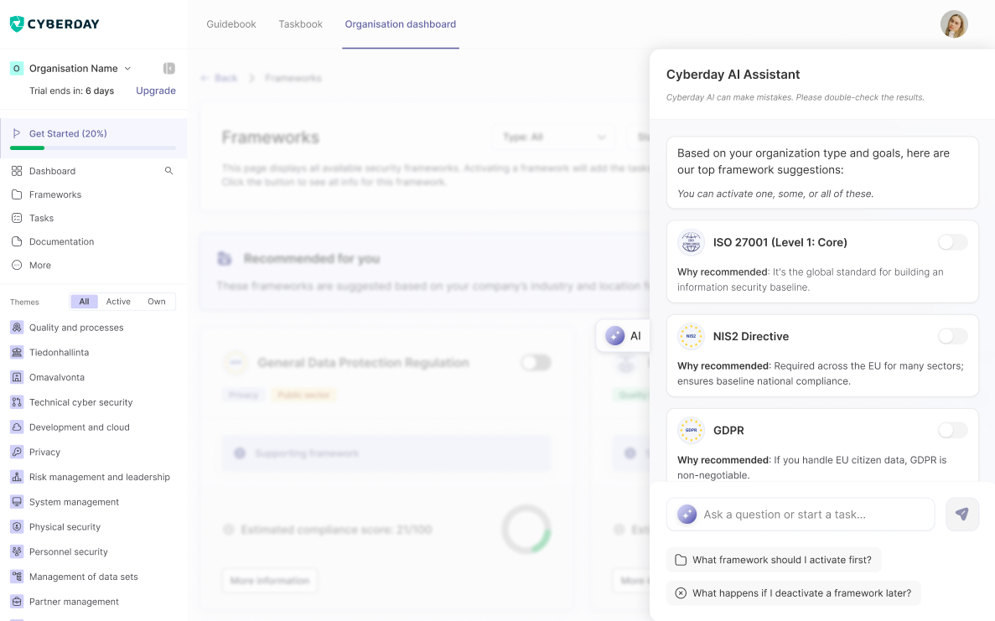Open the Privacy theme
Viewport: 995px width, 621px height.
click(44, 453)
